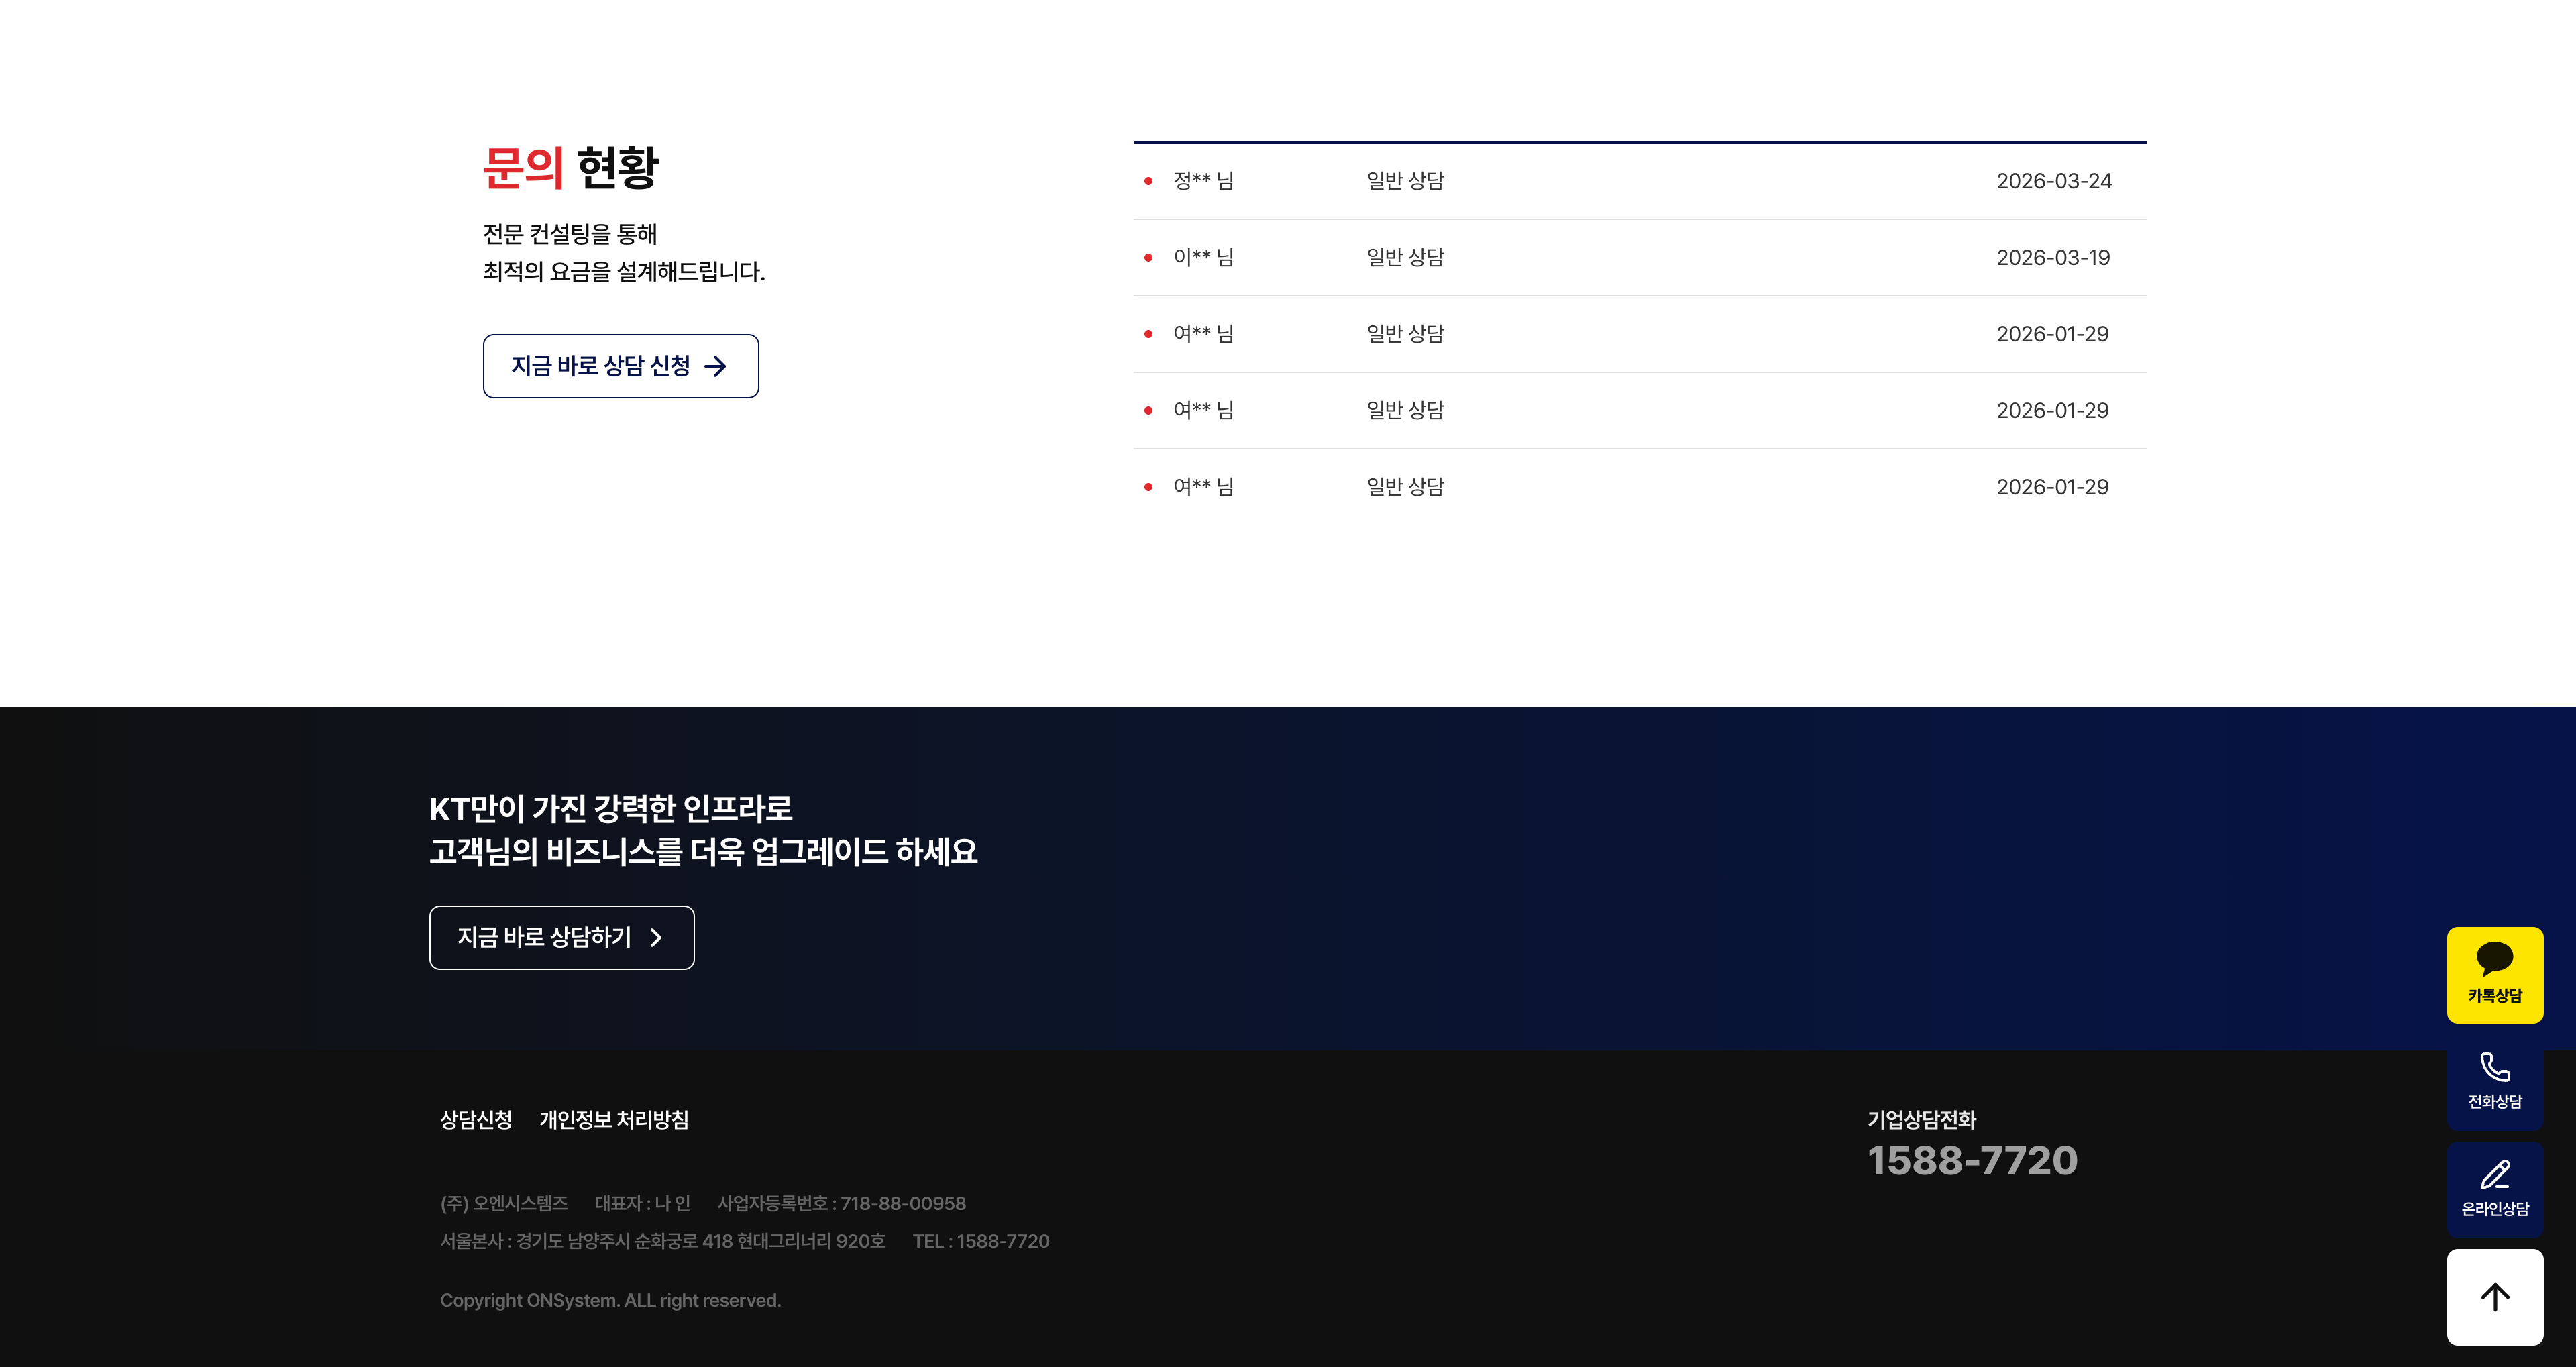Click 일반 상담 in the 이** 님 row
Image resolution: width=2576 pixels, height=1367 pixels.
pyautogui.click(x=1405, y=257)
